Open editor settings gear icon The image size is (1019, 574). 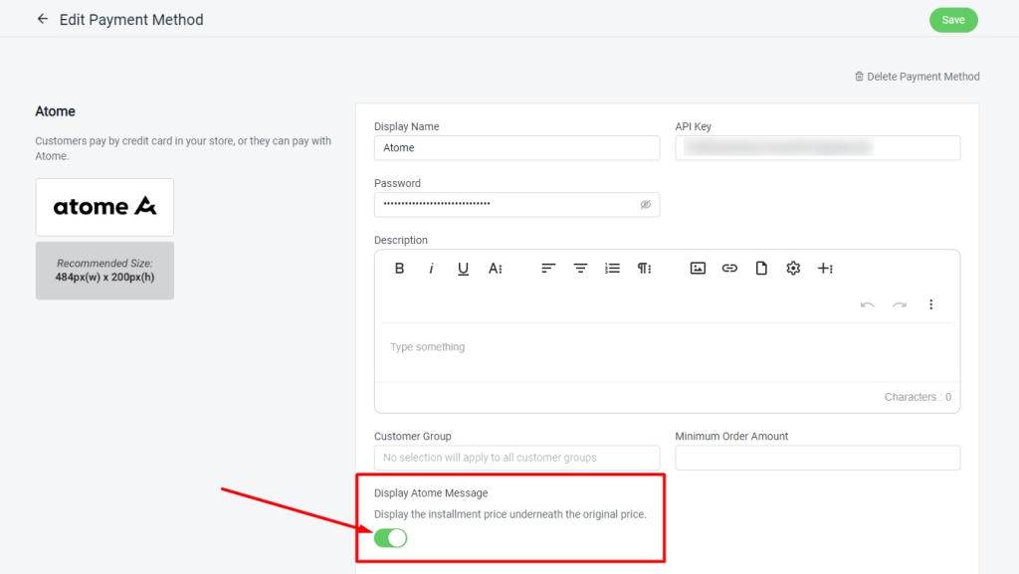[793, 269]
